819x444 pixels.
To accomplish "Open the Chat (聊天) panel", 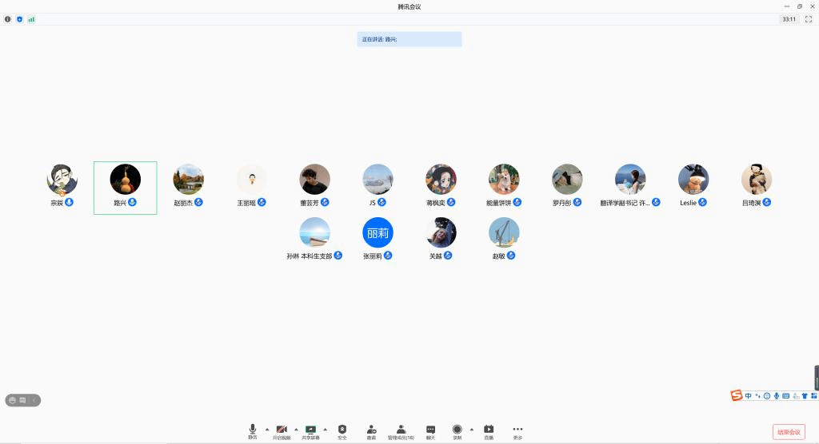I will pyautogui.click(x=430, y=430).
